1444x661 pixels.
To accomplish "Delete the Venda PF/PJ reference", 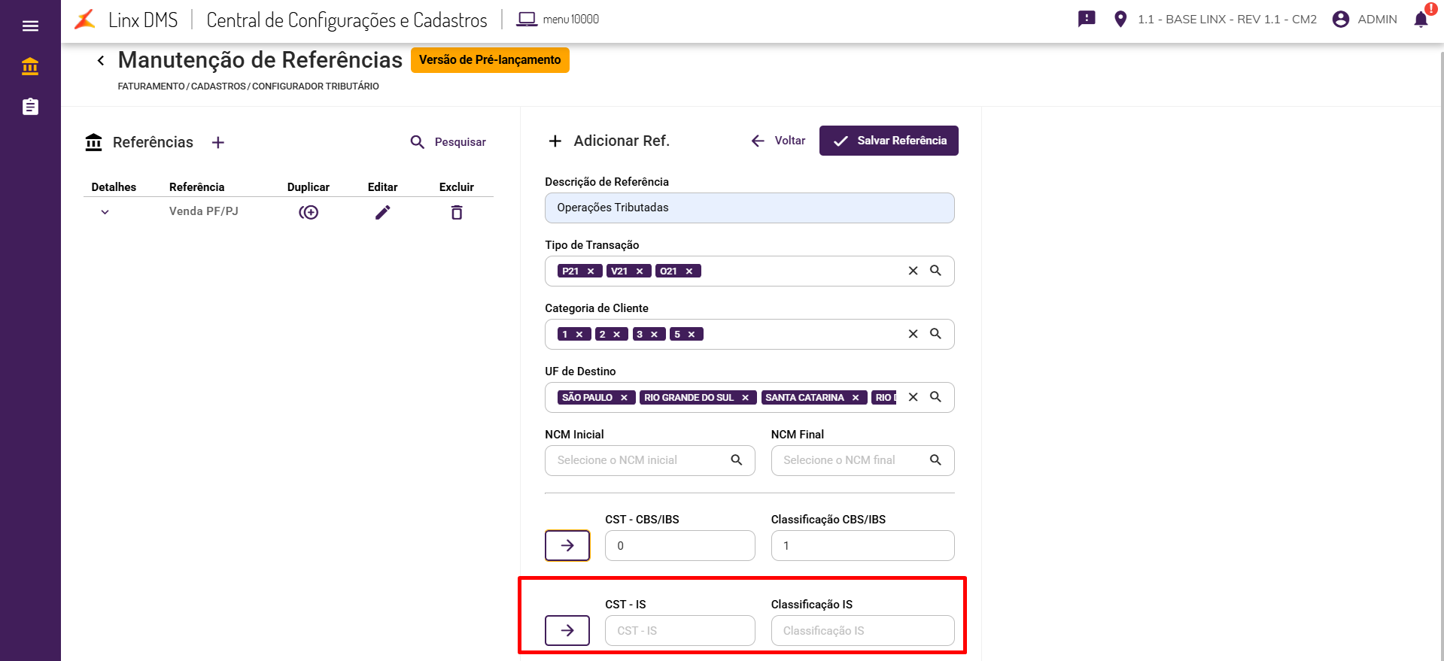I will point(457,213).
